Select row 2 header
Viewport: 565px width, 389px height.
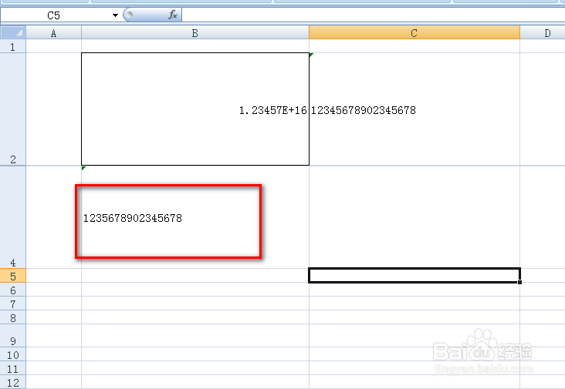pos(13,109)
